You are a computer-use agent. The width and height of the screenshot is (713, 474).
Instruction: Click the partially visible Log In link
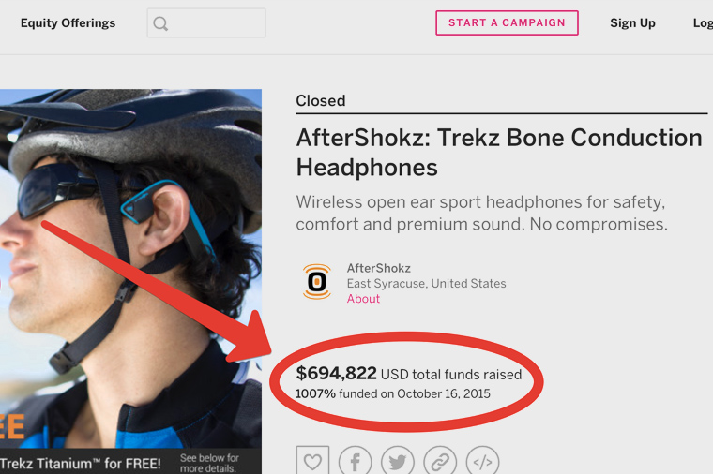(x=703, y=23)
